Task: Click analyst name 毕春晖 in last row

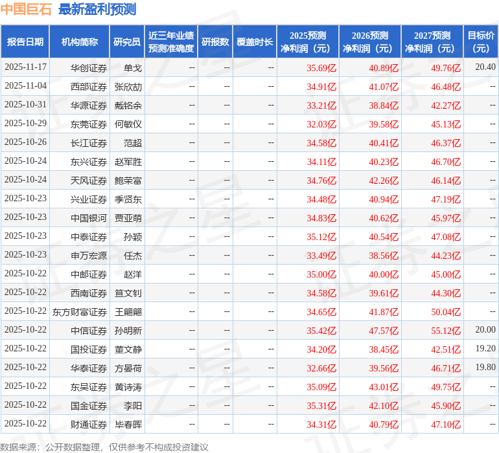Action: click(128, 425)
